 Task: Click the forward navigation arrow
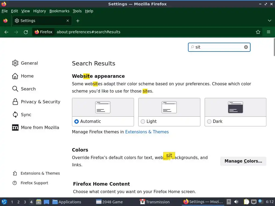(16, 32)
